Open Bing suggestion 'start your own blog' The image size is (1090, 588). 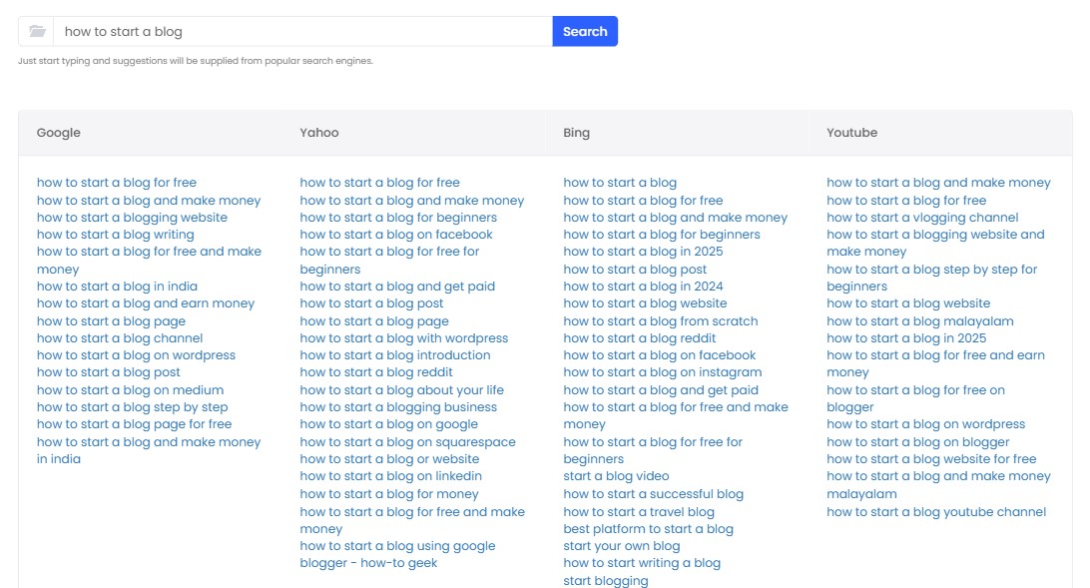(622, 546)
